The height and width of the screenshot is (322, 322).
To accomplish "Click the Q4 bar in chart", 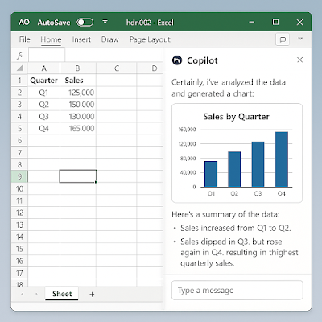I will point(282,159).
